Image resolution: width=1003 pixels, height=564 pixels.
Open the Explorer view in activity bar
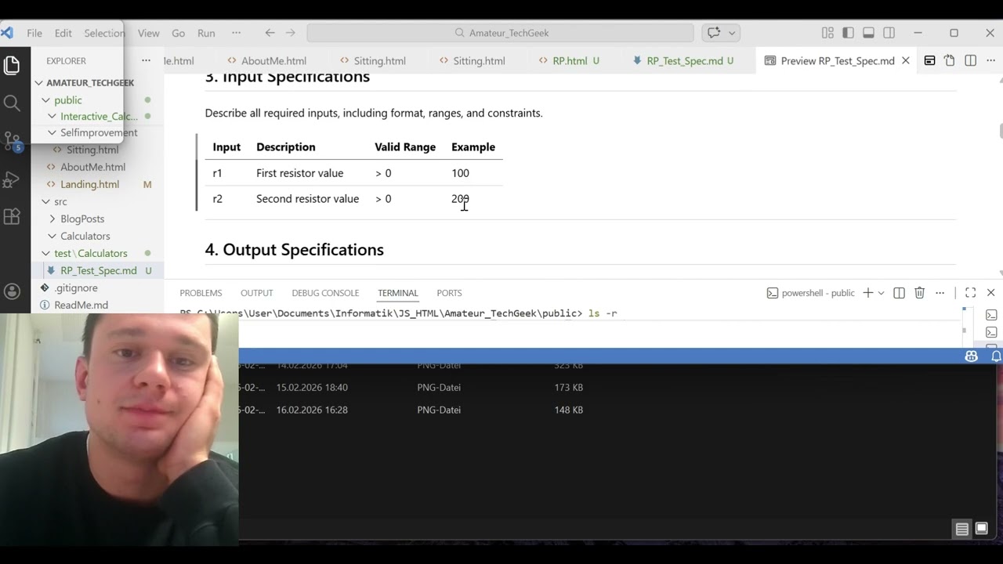12,66
